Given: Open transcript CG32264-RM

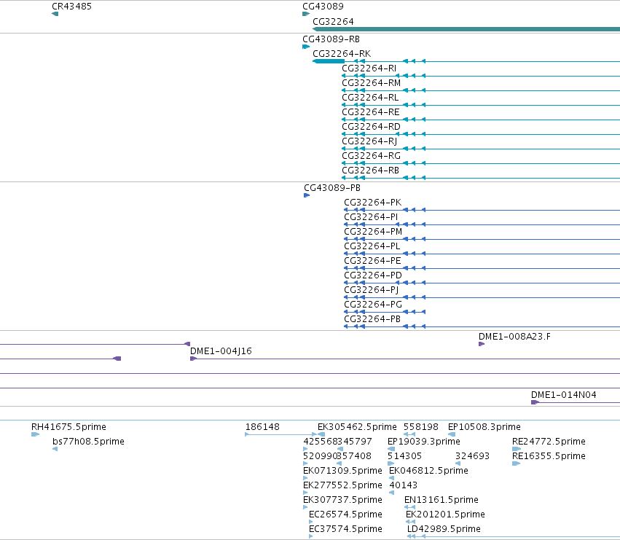Looking at the screenshot, I should tap(372, 83).
